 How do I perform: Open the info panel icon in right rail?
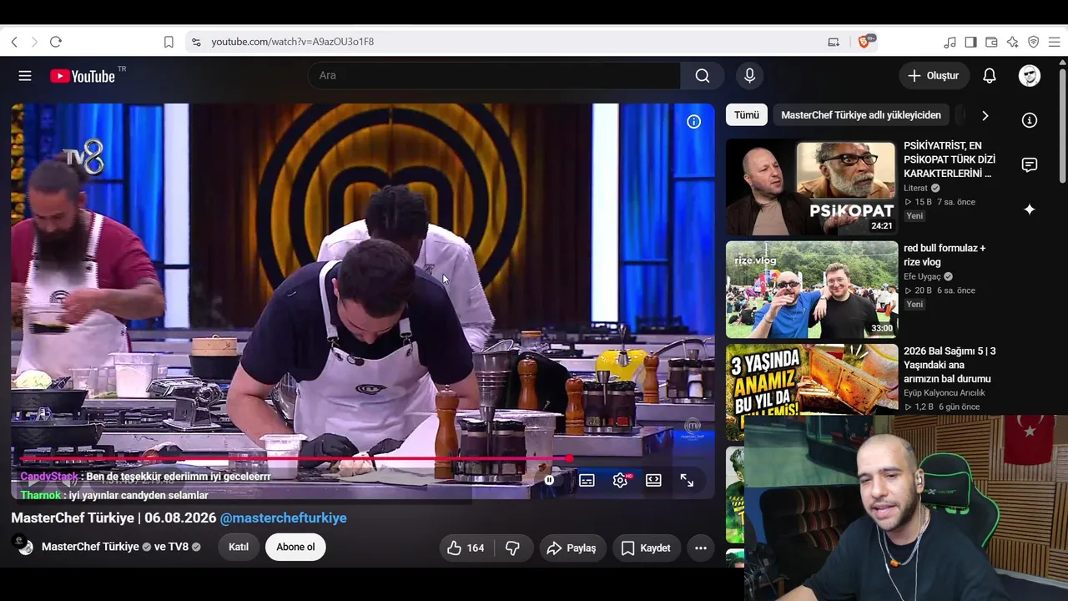pos(1030,120)
